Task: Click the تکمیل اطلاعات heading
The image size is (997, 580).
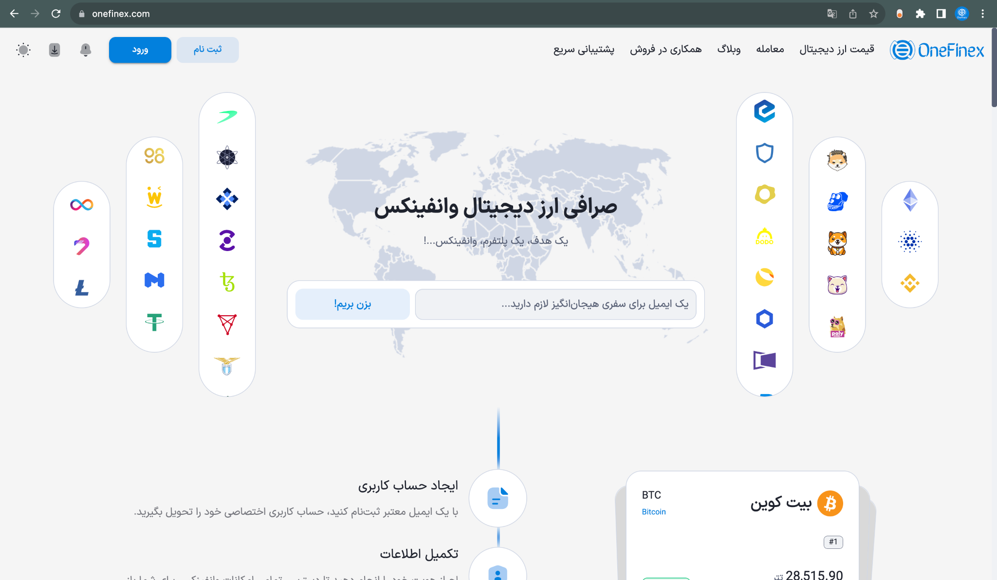Action: 419,554
